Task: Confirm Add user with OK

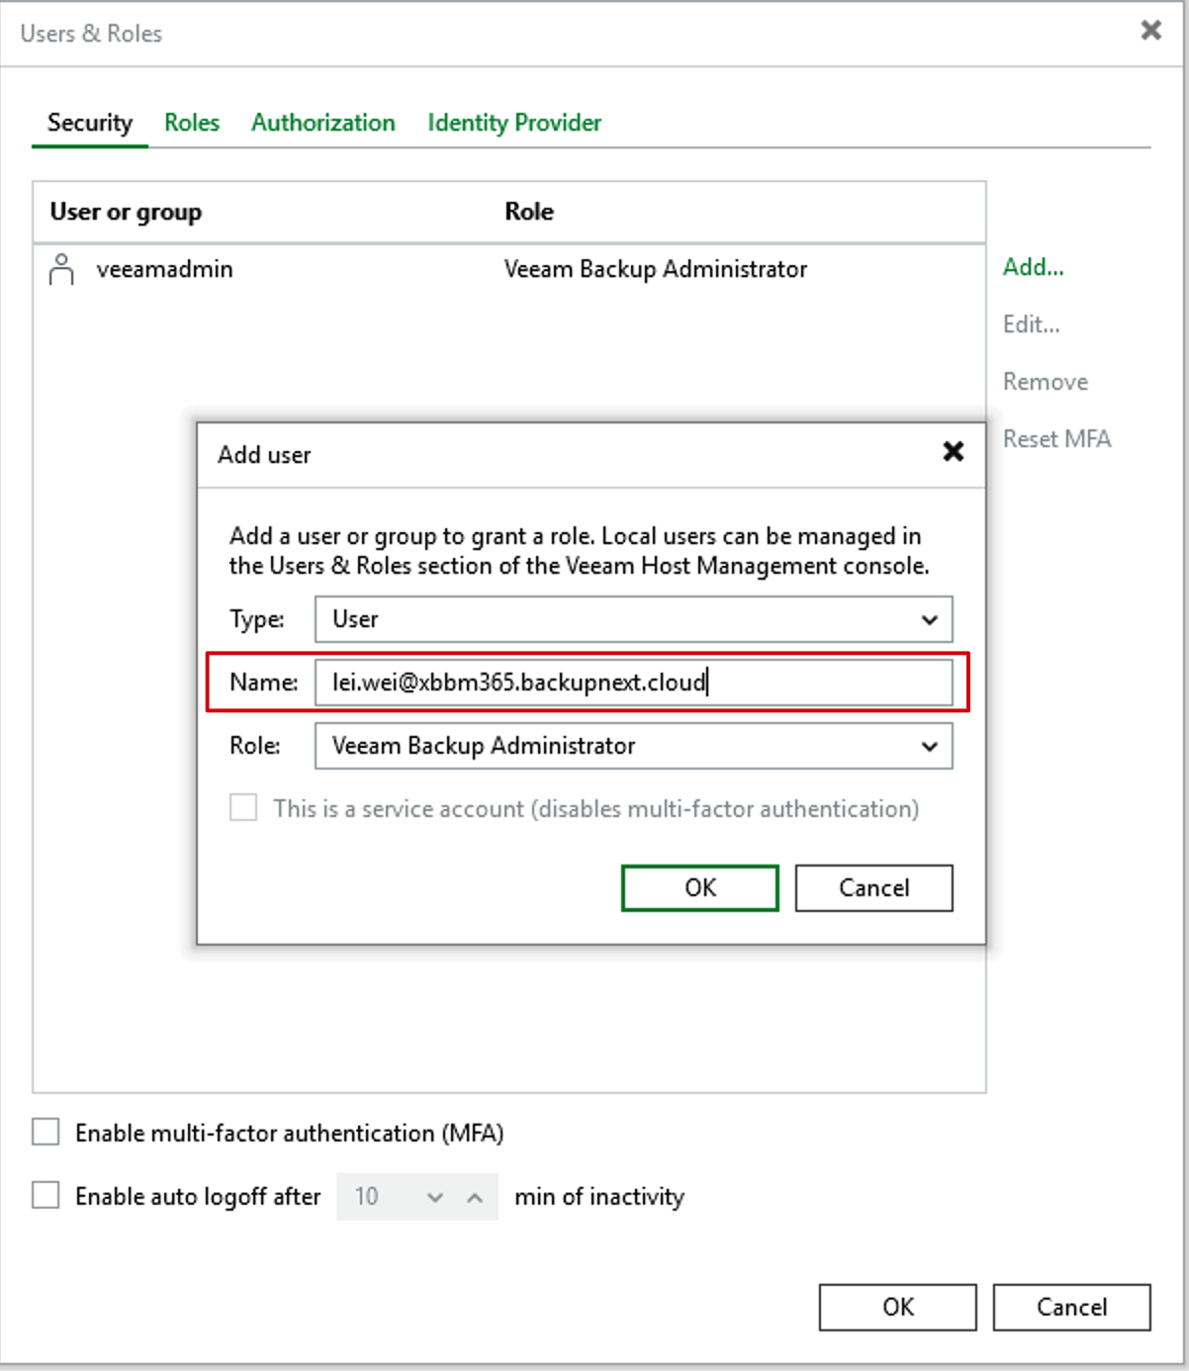Action: [x=699, y=887]
